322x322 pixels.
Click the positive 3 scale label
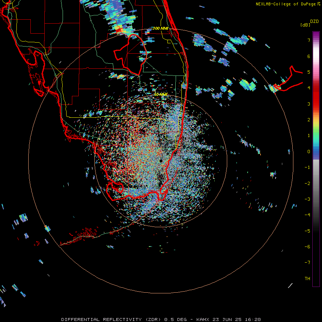pos(309,104)
